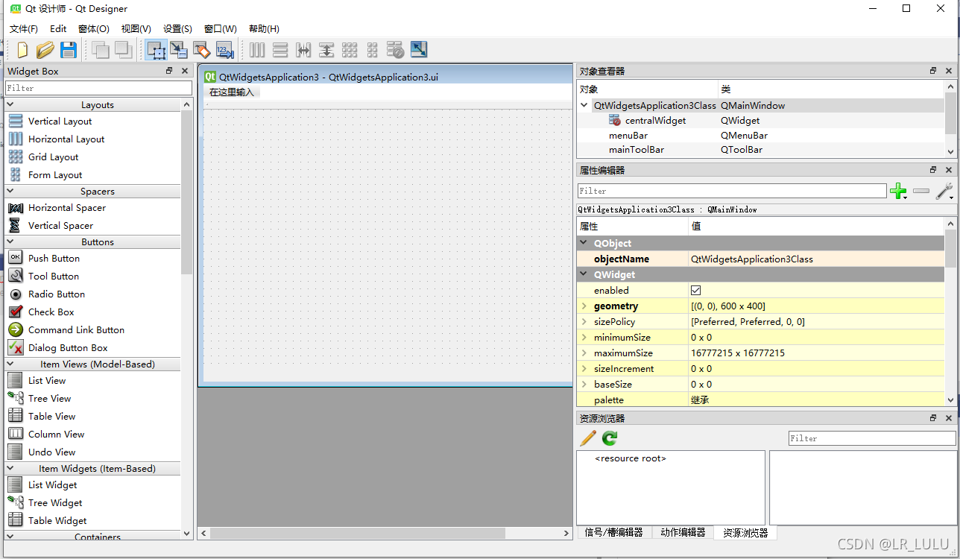Click the 在这里输入 menu placeholder on form
Viewport: 960px width, 559px height.
pos(232,92)
